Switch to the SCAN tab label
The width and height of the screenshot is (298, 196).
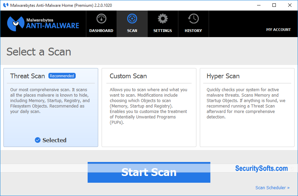click(132, 31)
